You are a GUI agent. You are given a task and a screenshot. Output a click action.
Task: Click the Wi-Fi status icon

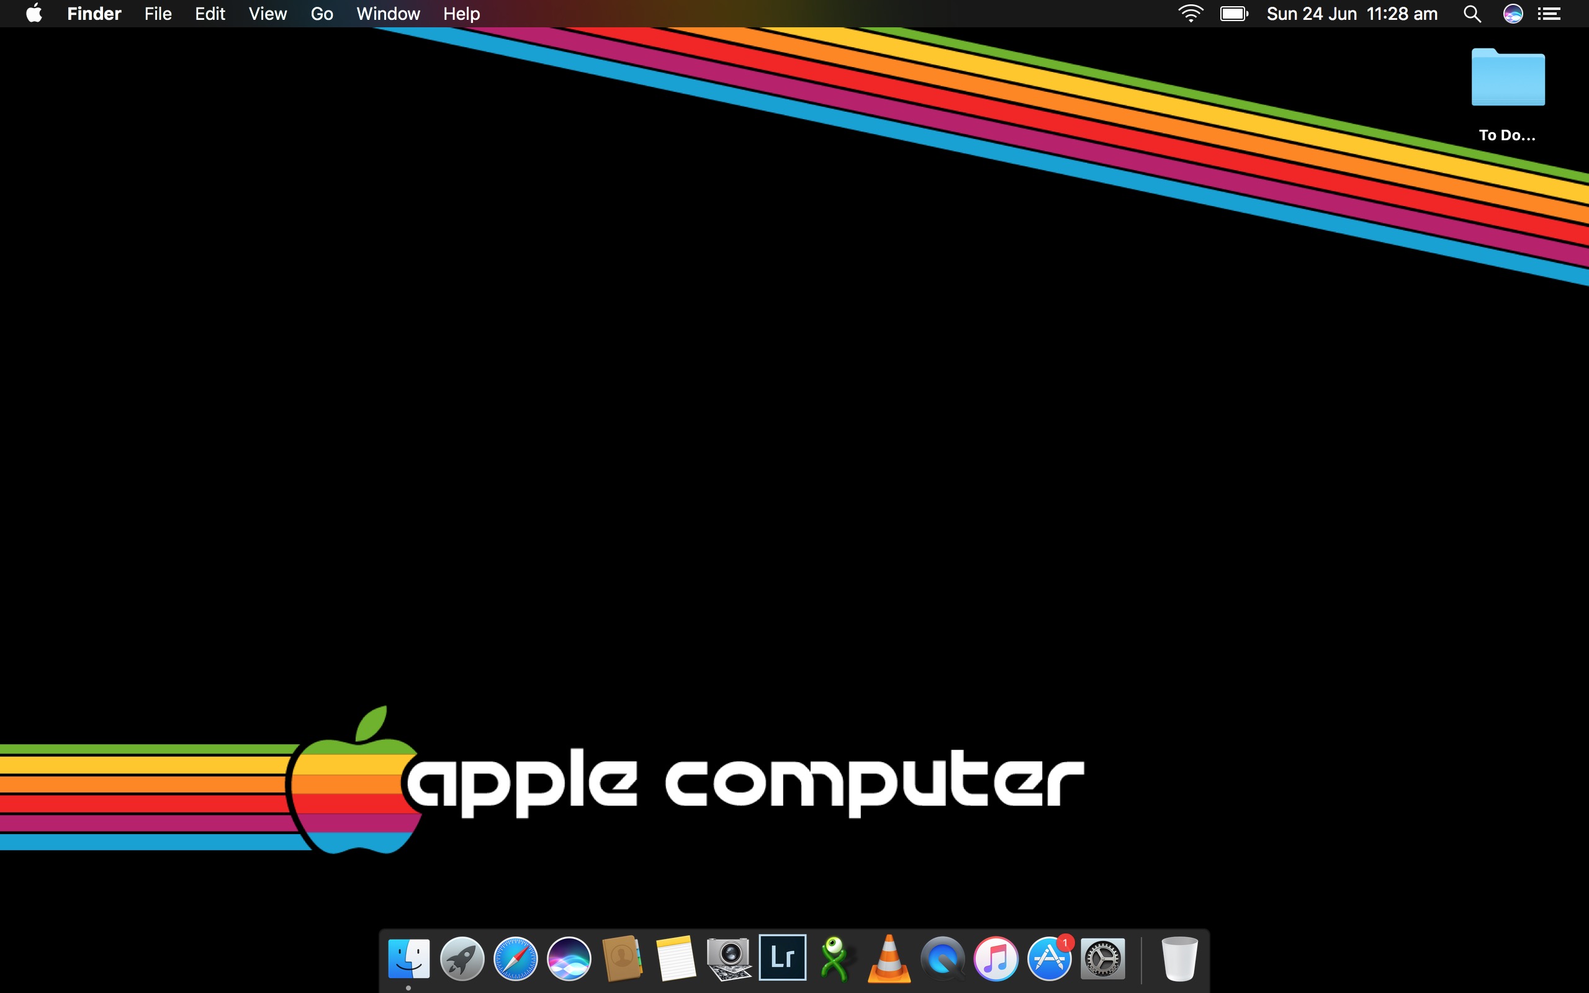[x=1191, y=13]
